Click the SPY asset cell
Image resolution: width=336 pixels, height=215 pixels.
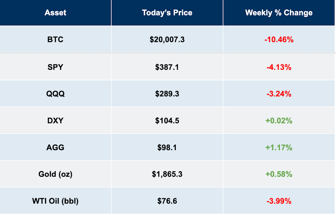(x=55, y=67)
